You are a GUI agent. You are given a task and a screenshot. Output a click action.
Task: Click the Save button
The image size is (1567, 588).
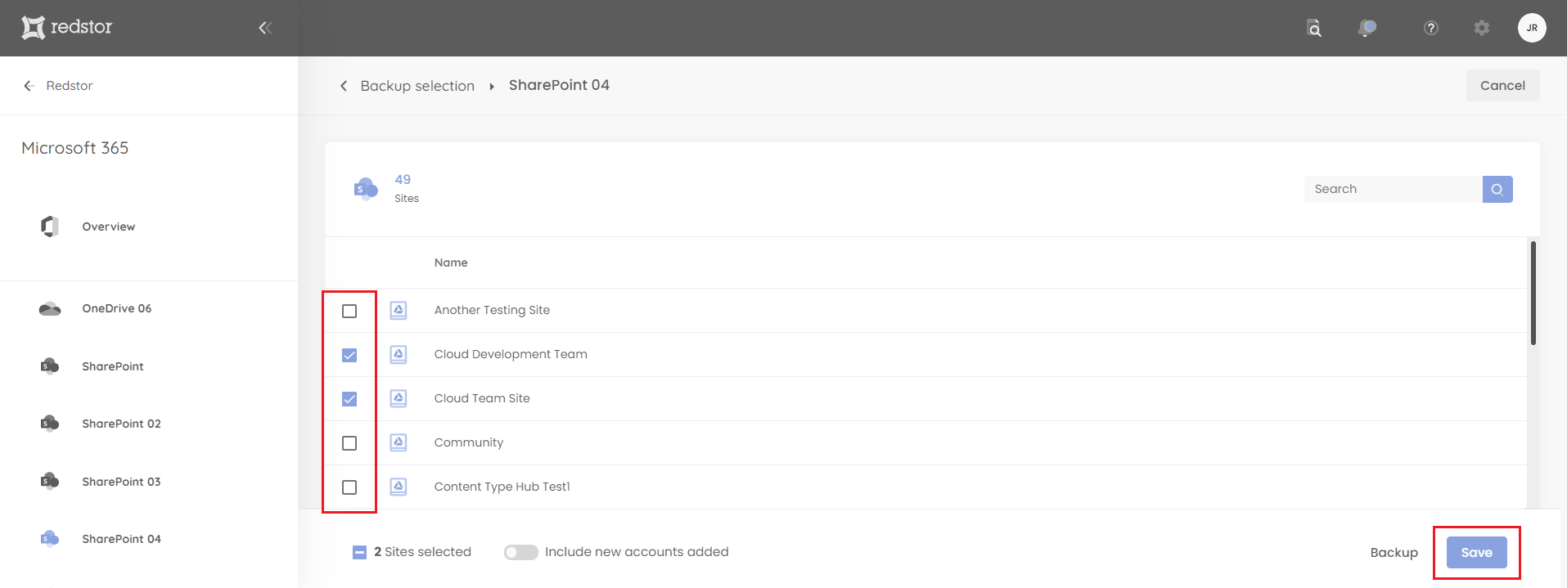tap(1476, 552)
